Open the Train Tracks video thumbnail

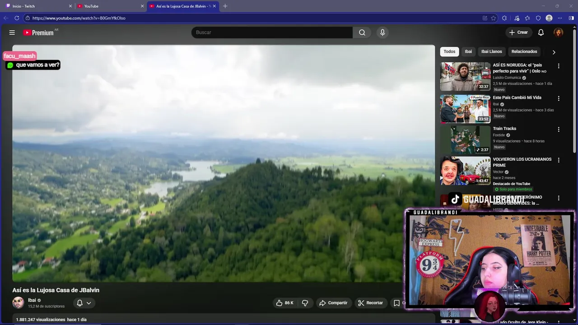465,140
